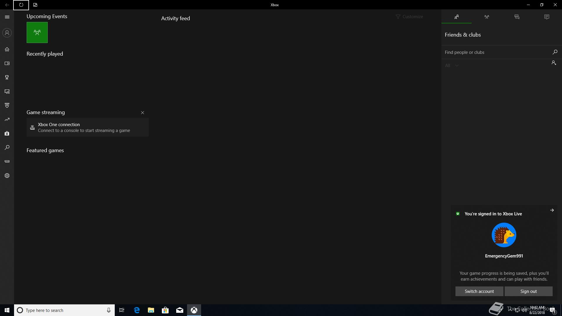Viewport: 562px width, 316px height.
Task: Click the refresh button in title bar
Action: coord(21,5)
